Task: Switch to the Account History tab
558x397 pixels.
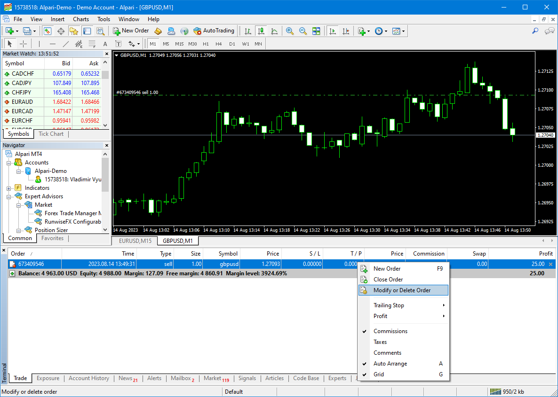Action: pyautogui.click(x=89, y=378)
